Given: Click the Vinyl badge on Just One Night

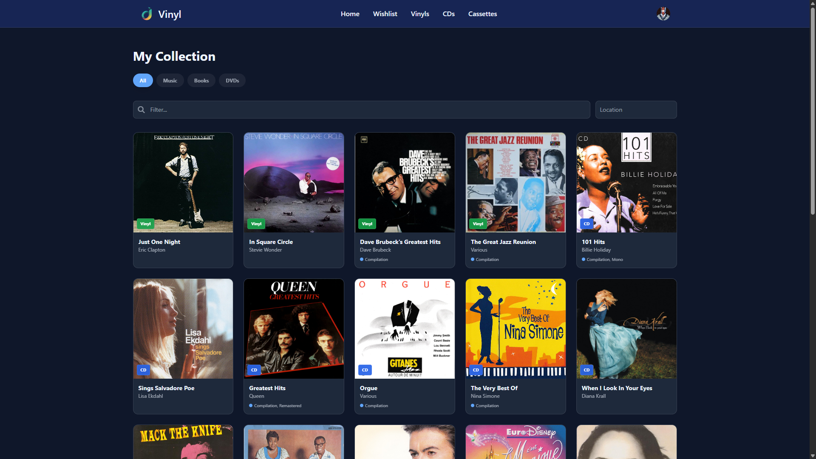Looking at the screenshot, I should [145, 224].
